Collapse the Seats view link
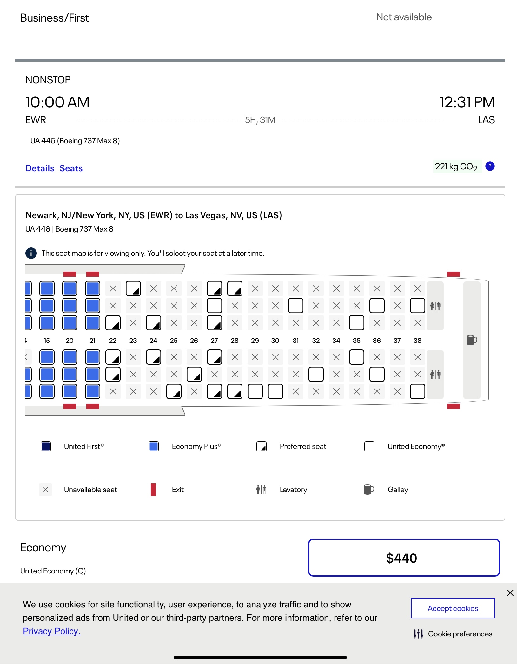This screenshot has width=517, height=664. pos(71,168)
